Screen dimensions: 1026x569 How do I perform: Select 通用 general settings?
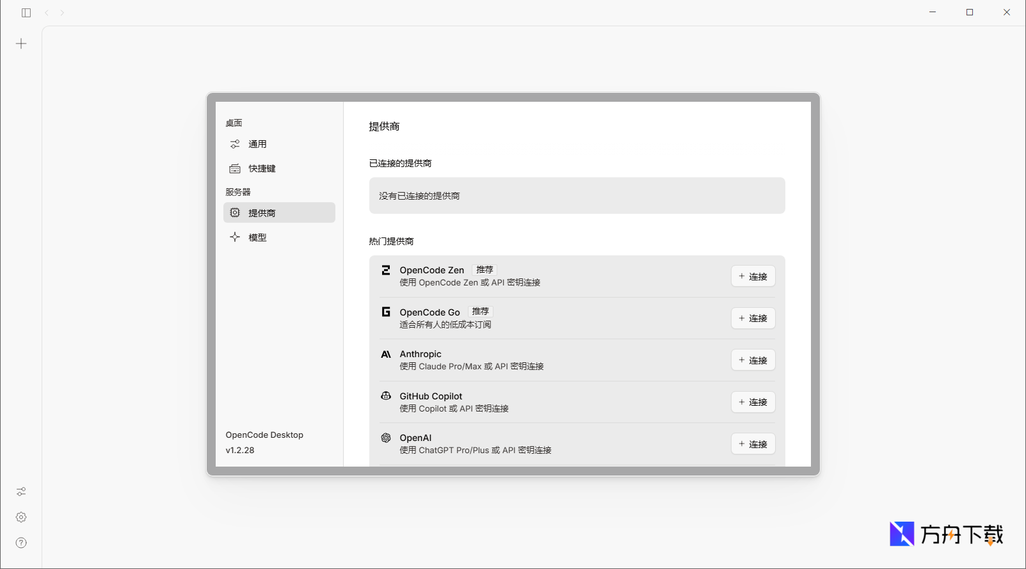[x=279, y=144]
